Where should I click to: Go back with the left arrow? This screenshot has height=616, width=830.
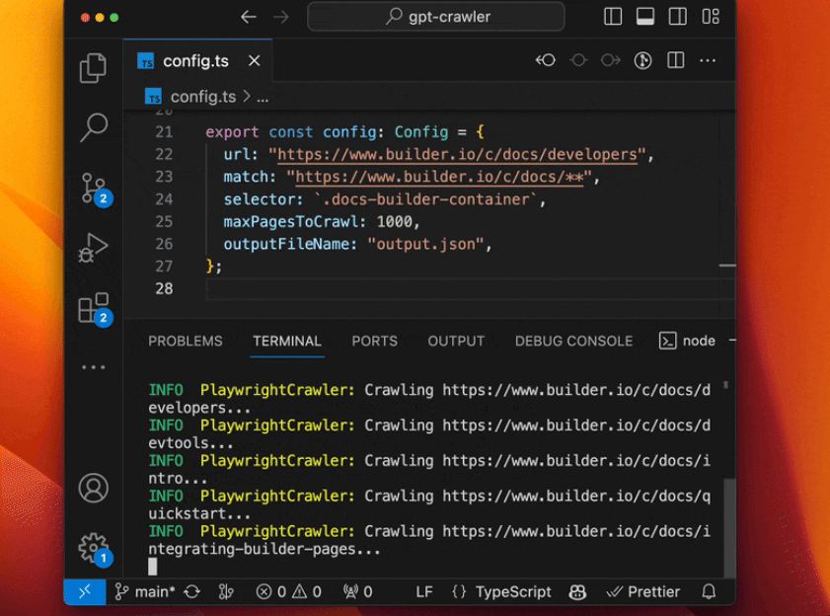click(x=249, y=17)
